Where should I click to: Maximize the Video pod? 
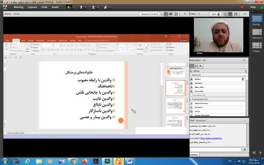point(236,14)
